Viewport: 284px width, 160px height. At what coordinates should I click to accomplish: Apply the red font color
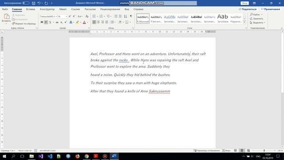[84, 22]
